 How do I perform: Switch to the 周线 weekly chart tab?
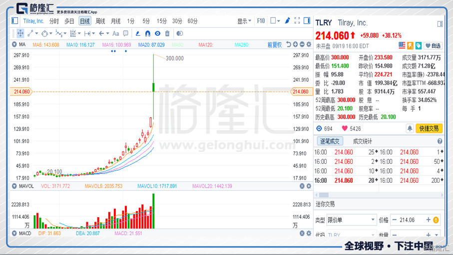[x=100, y=21]
